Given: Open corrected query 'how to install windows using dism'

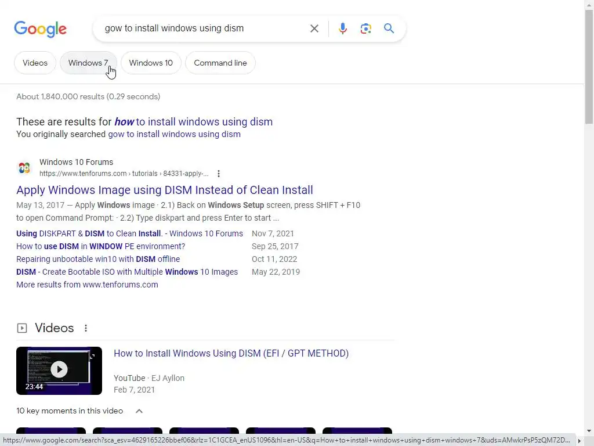Looking at the screenshot, I should click(194, 122).
